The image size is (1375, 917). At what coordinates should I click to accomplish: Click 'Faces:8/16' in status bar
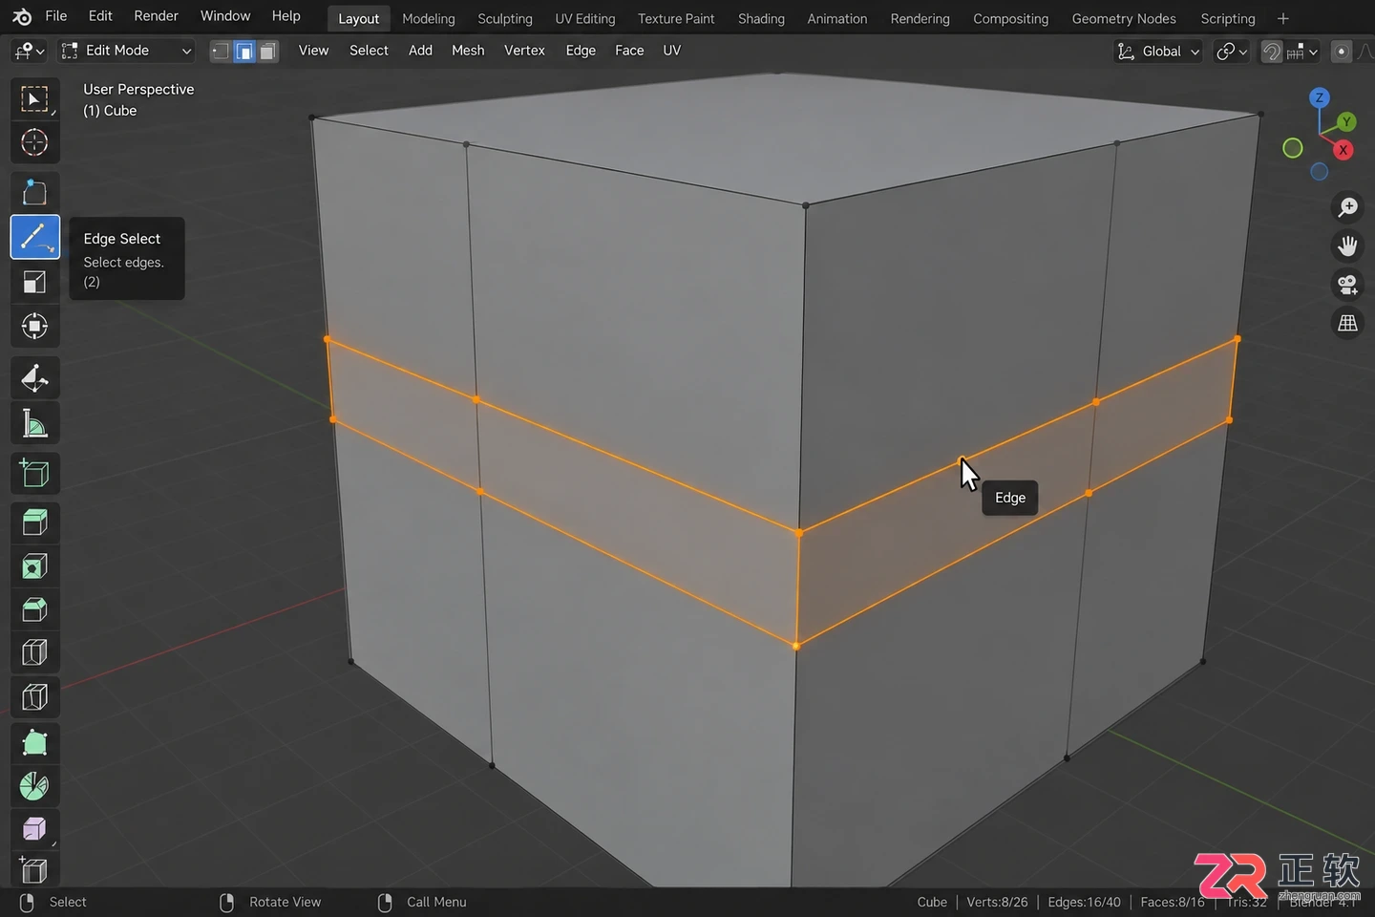1173,902
